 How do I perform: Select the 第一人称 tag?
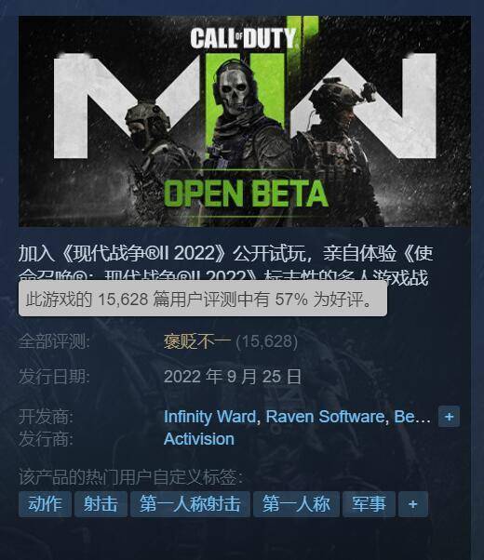(296, 504)
